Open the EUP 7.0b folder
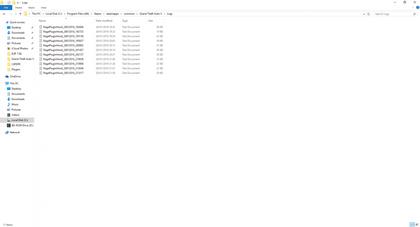This screenshot has height=227, width=420. coord(16,54)
